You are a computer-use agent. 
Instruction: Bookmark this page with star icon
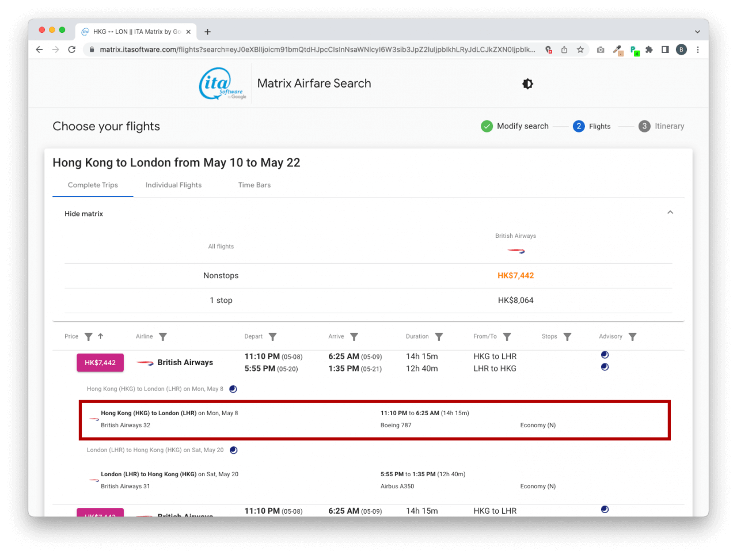(x=580, y=50)
